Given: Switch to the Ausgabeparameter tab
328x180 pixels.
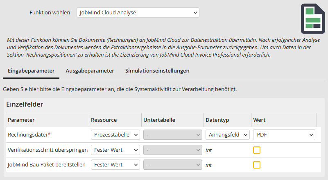Looking at the screenshot, I should pos(90,71).
